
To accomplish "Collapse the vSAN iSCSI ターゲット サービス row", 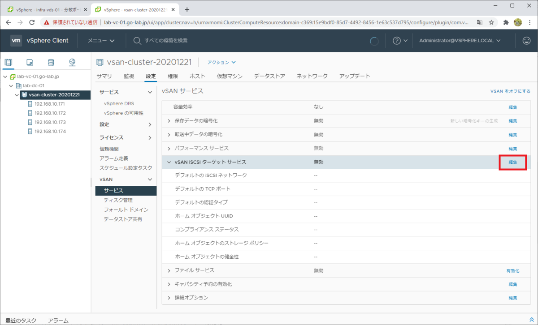I will tap(169, 162).
